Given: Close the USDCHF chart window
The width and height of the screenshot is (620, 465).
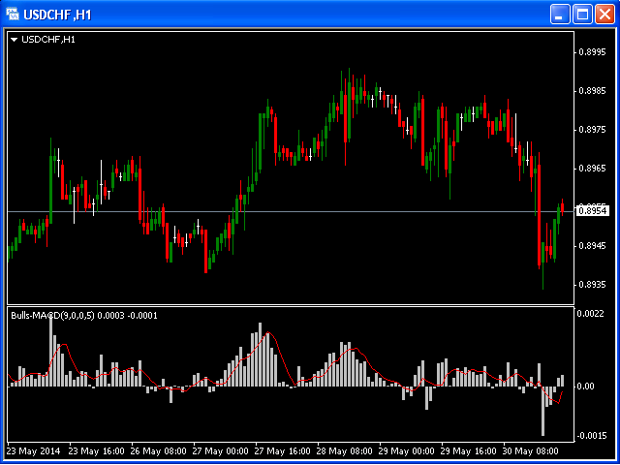Looking at the screenshot, I should pos(604,15).
